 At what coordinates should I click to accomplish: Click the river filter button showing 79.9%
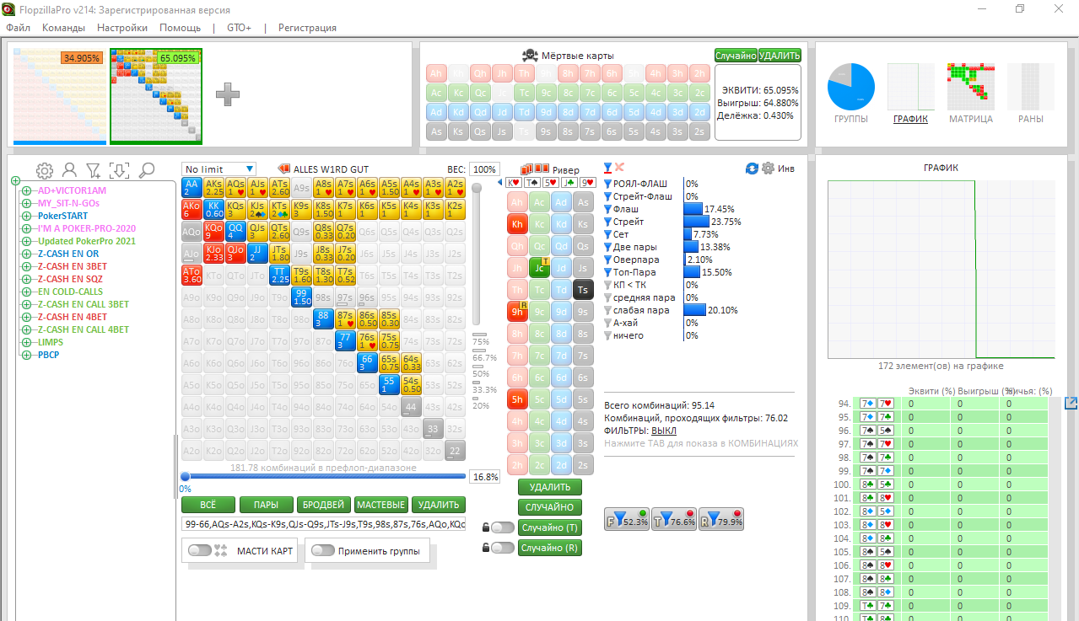[720, 520]
